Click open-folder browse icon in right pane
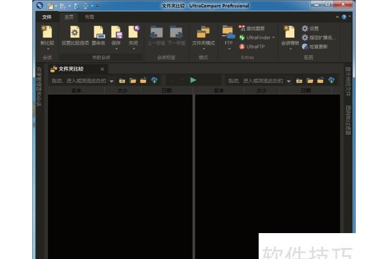This screenshot has width=388, height=259. click(x=310, y=80)
